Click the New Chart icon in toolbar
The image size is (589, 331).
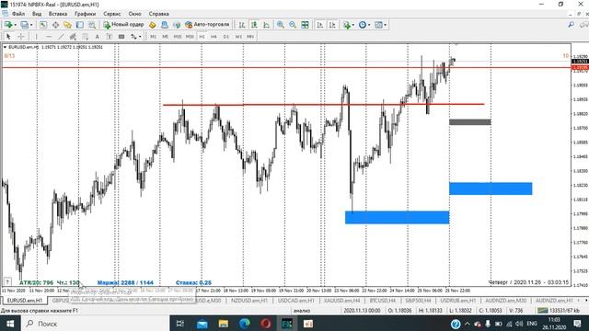pyautogui.click(x=8, y=25)
